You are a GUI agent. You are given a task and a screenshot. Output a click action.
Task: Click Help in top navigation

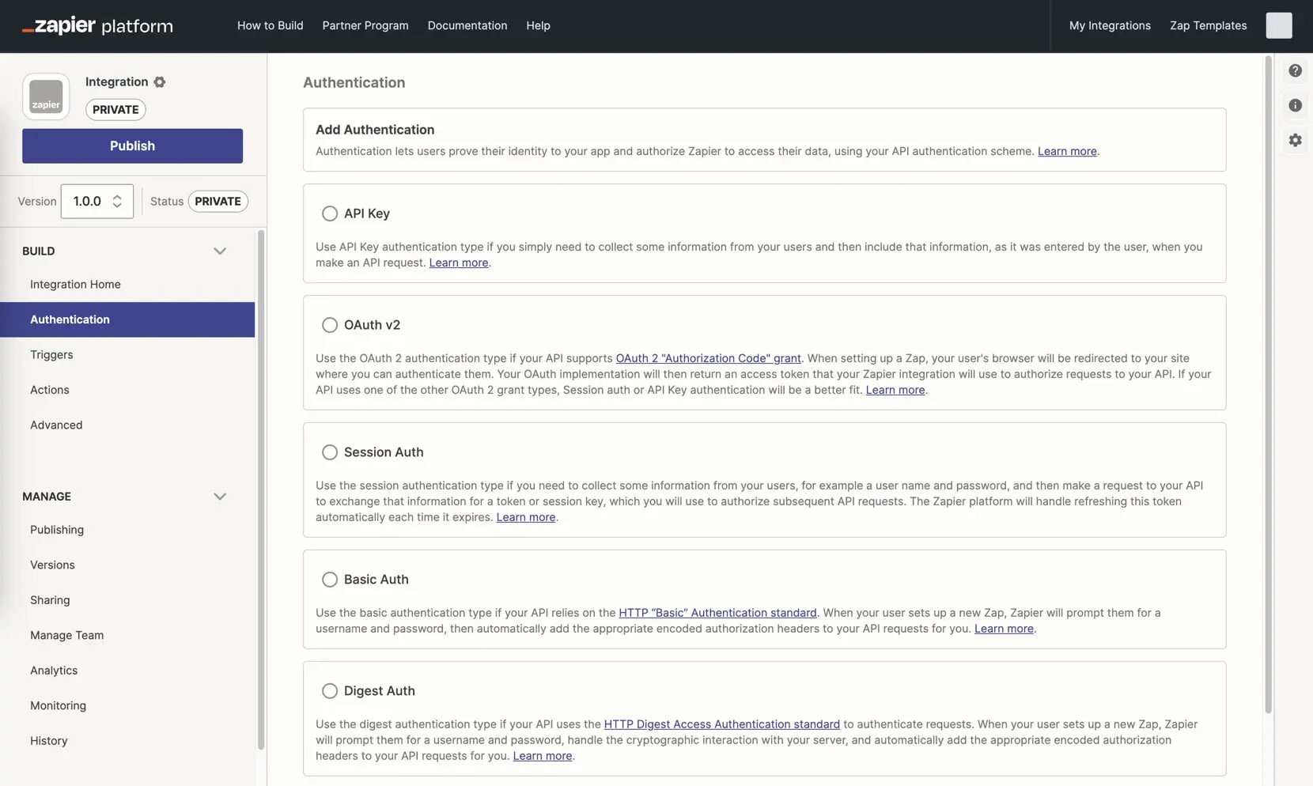click(x=538, y=25)
